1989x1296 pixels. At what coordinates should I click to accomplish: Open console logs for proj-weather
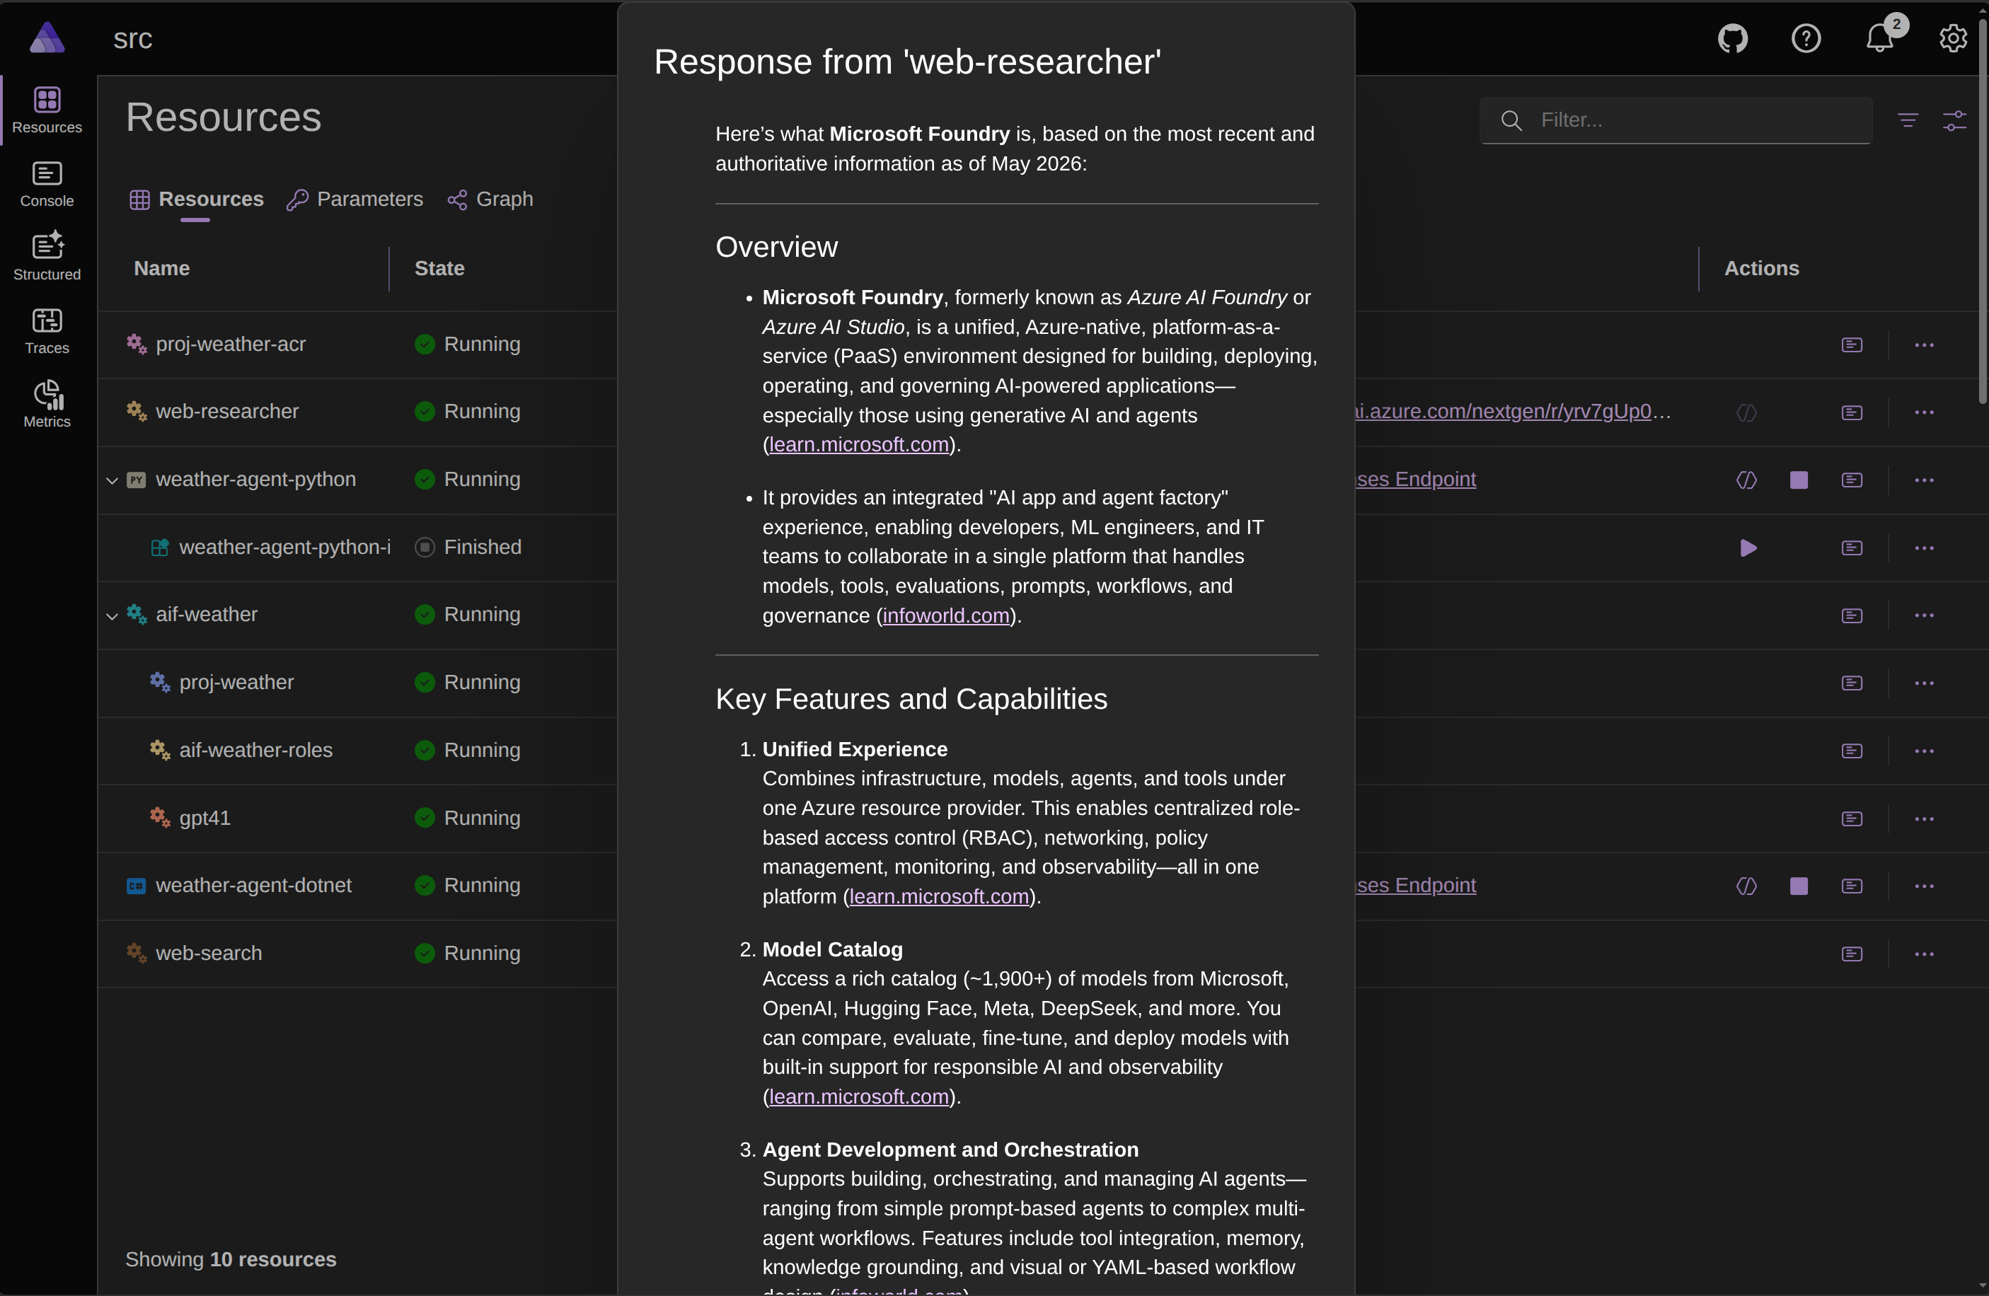(x=1852, y=683)
